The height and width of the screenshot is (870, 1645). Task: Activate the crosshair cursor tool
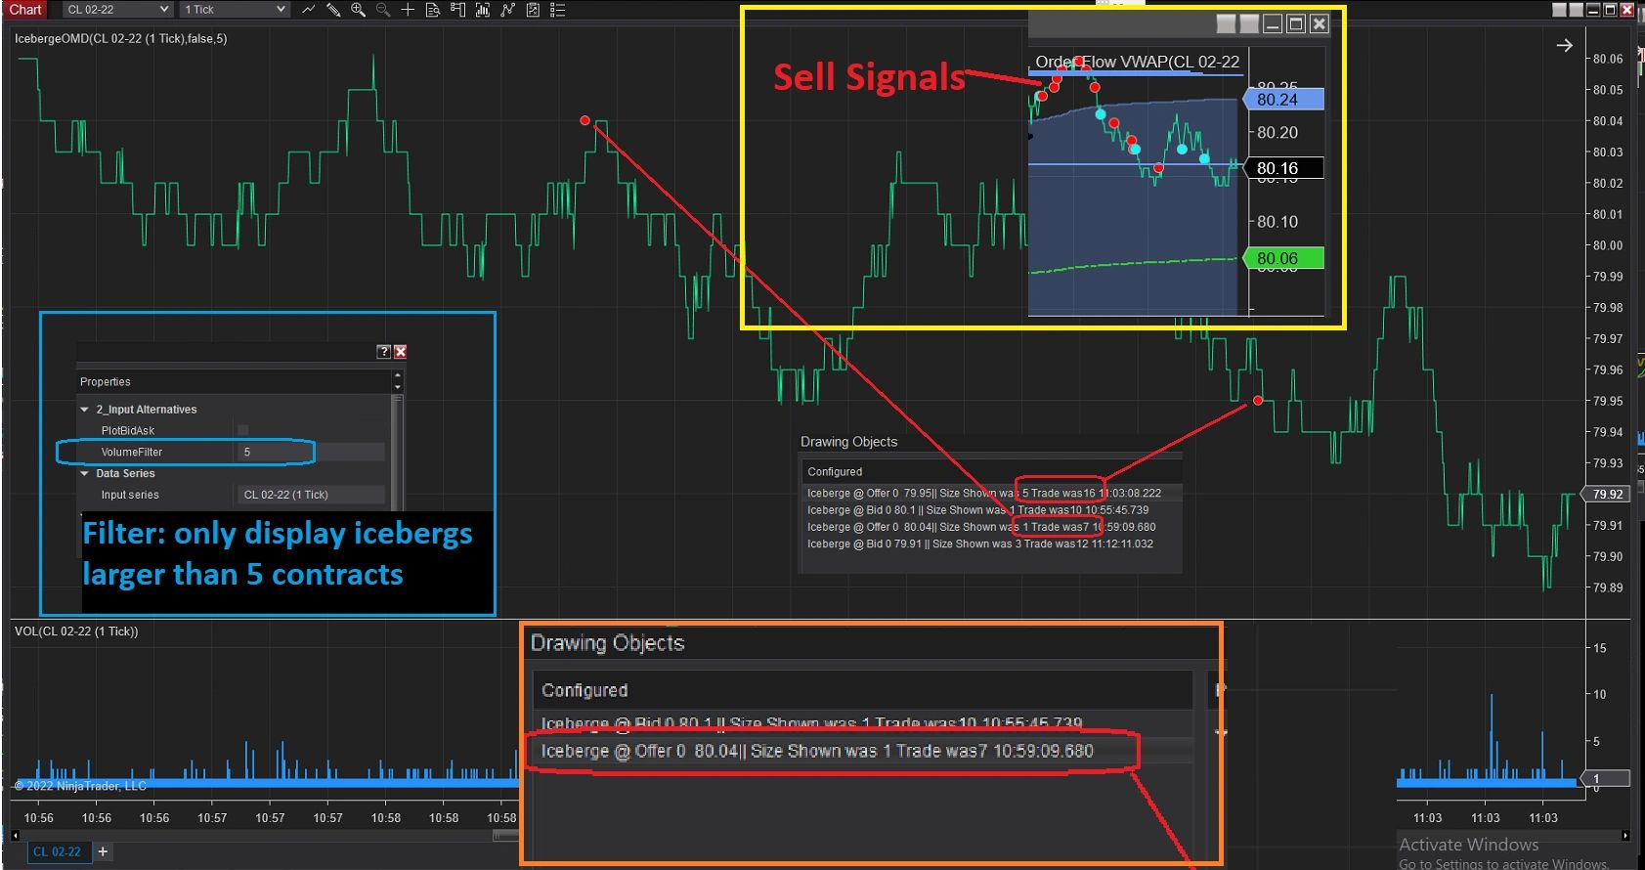click(x=408, y=10)
